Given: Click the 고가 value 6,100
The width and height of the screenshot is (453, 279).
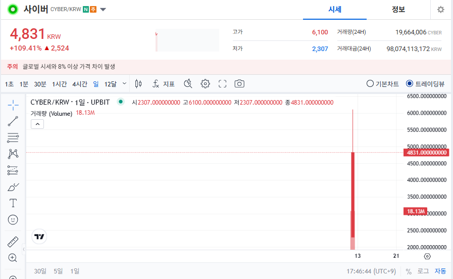Looking at the screenshot, I should [320, 32].
